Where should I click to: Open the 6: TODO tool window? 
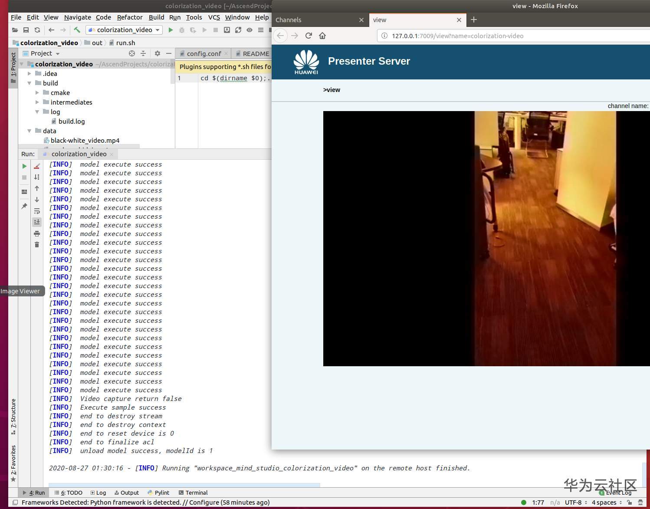pos(69,493)
